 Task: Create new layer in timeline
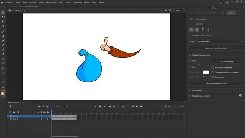pos(10,112)
